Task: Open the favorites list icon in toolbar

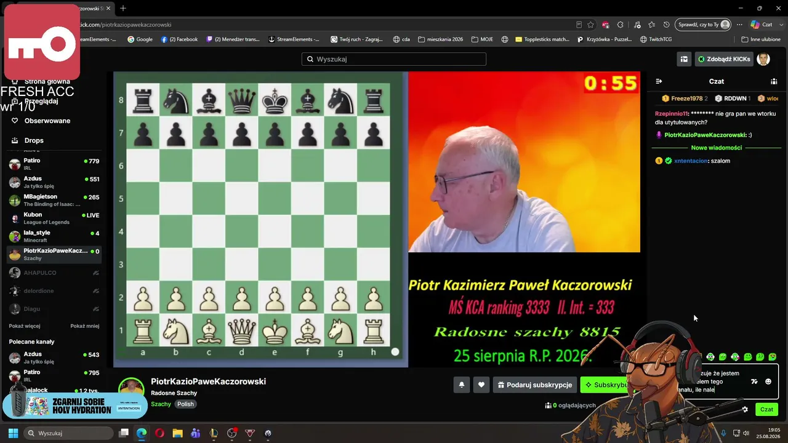Action: 651,25
